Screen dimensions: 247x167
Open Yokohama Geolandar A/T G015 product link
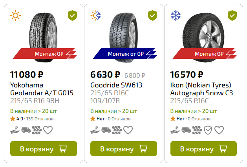pos(42,89)
